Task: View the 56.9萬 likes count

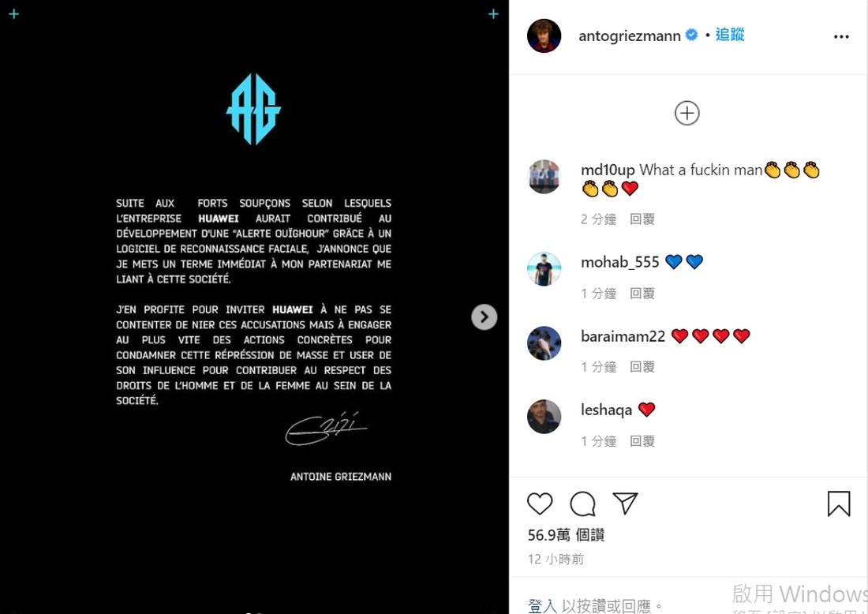Action: [566, 535]
